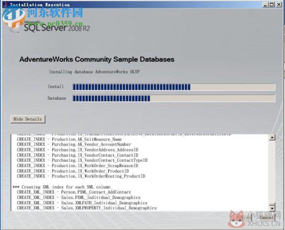Click '*** Creating XML index for each XML column'
Image resolution: width=285 pixels, height=230 pixels.
(61, 187)
